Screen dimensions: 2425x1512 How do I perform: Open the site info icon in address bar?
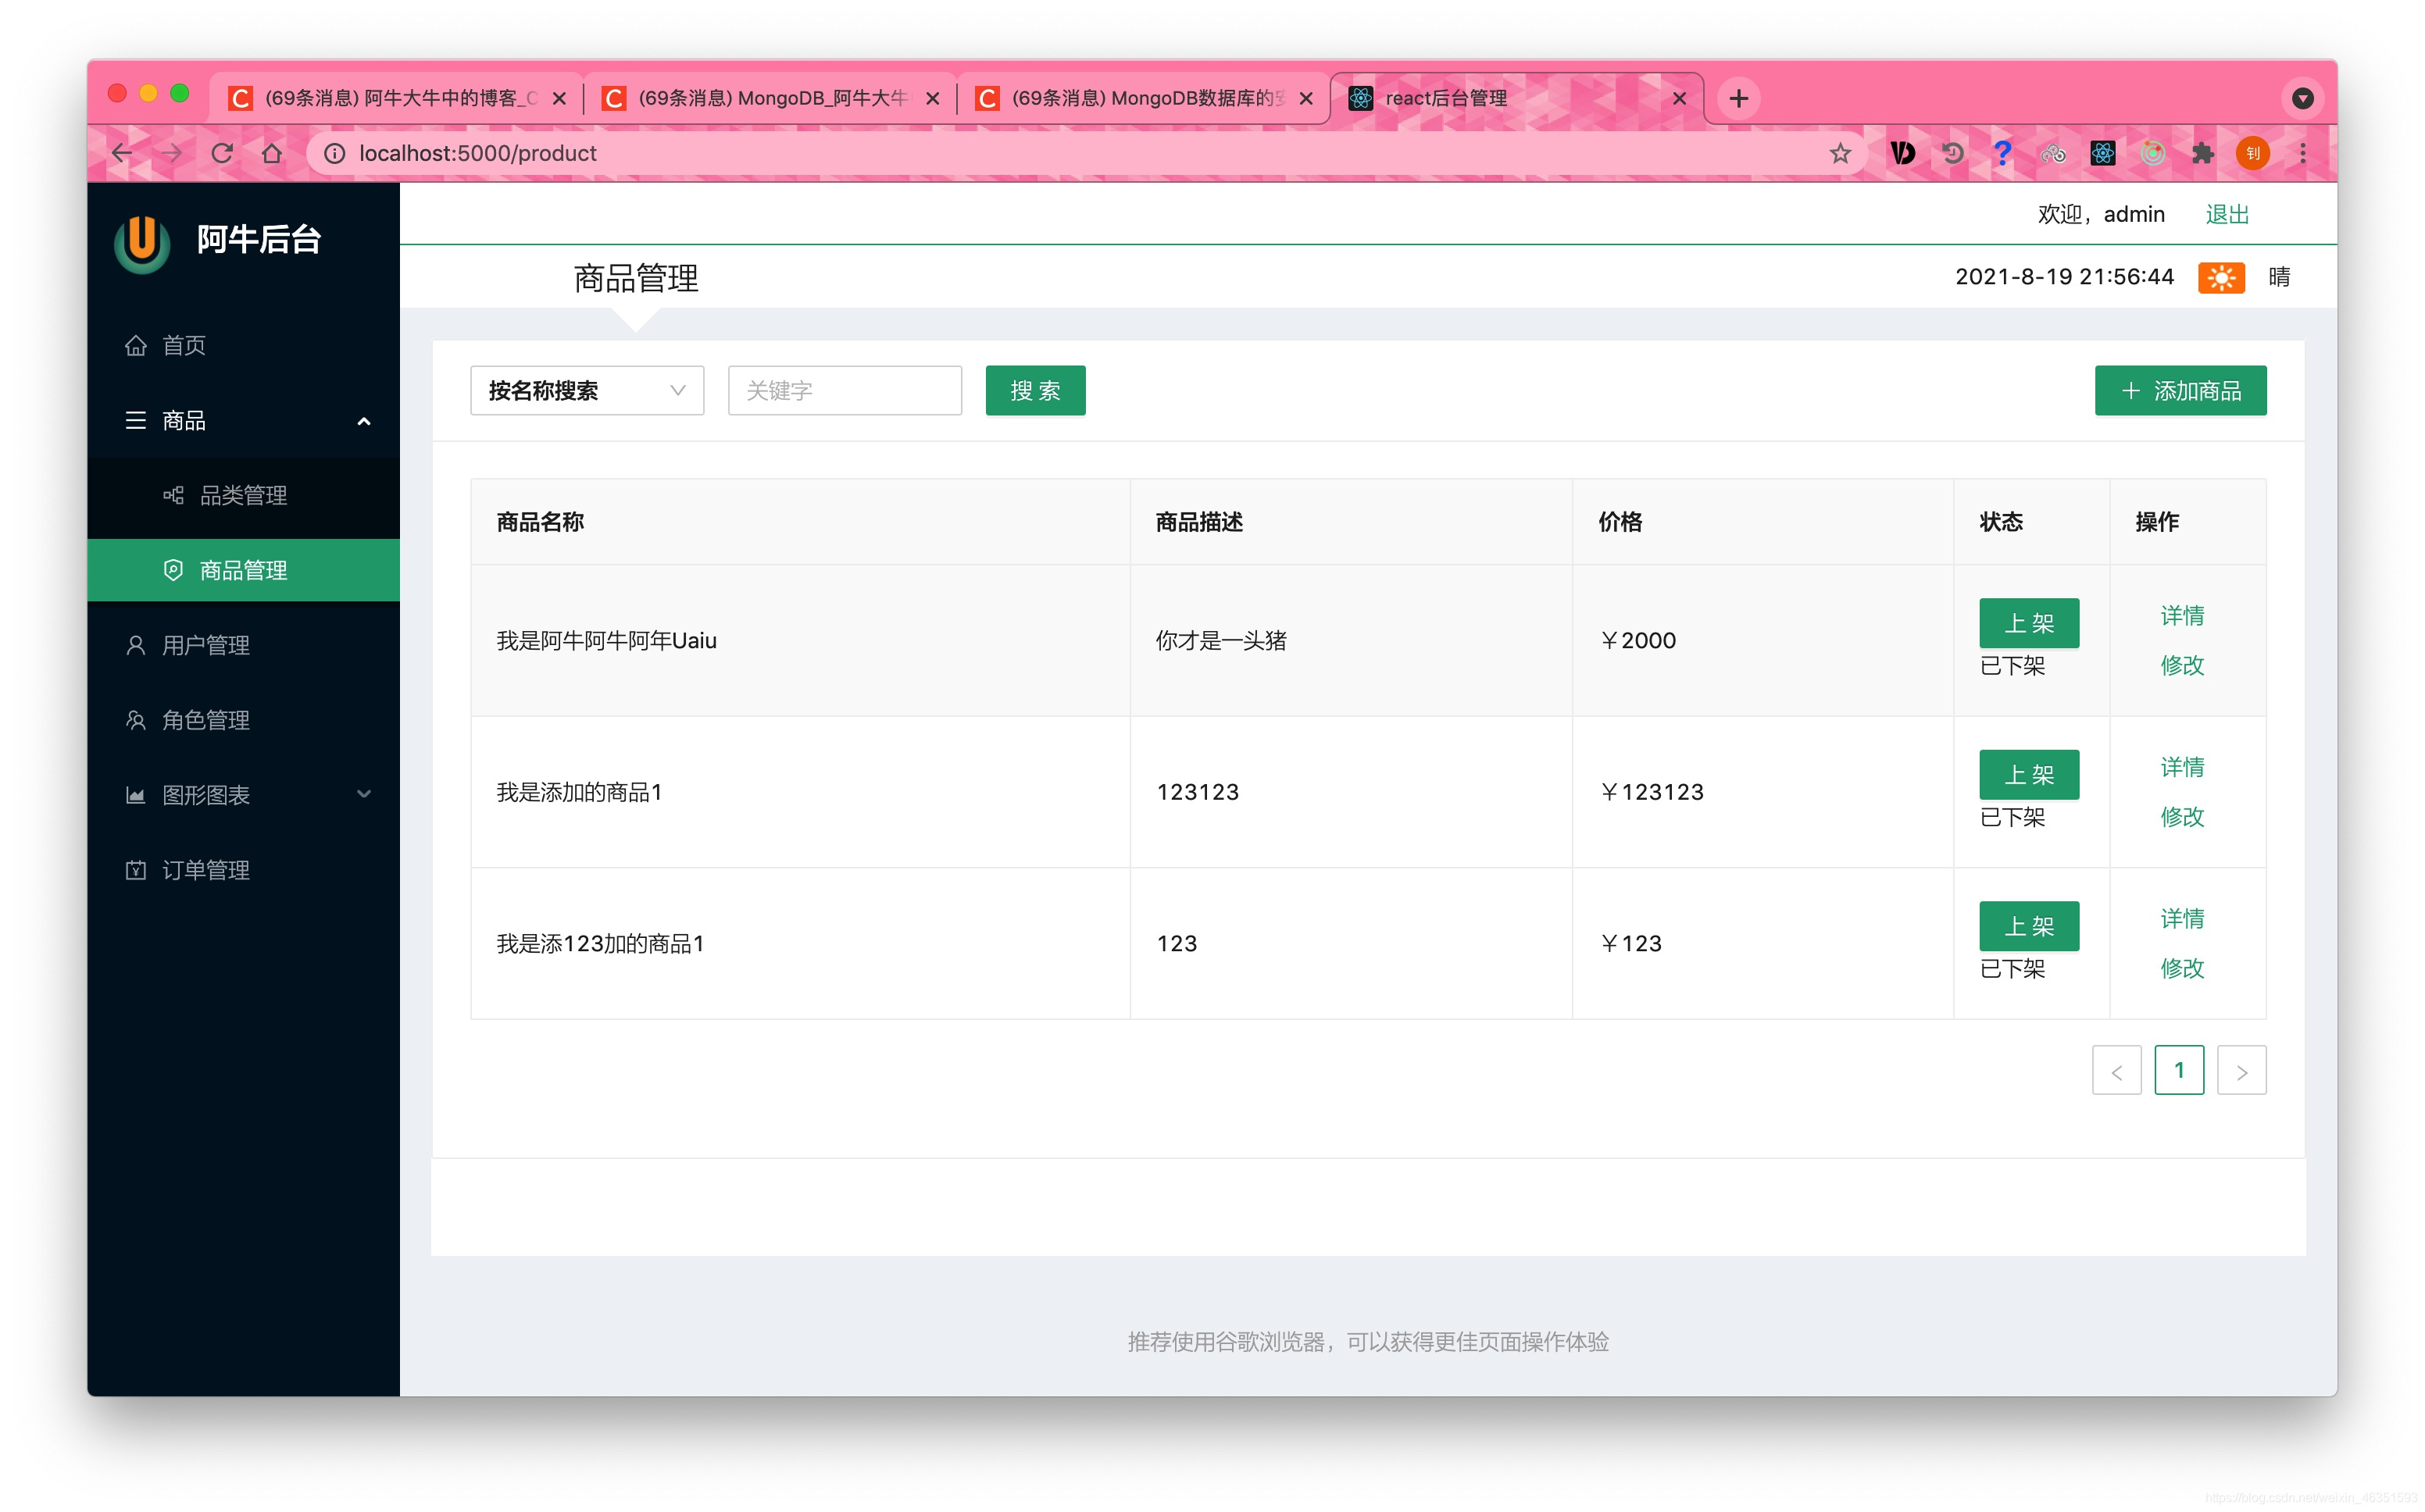pyautogui.click(x=335, y=153)
